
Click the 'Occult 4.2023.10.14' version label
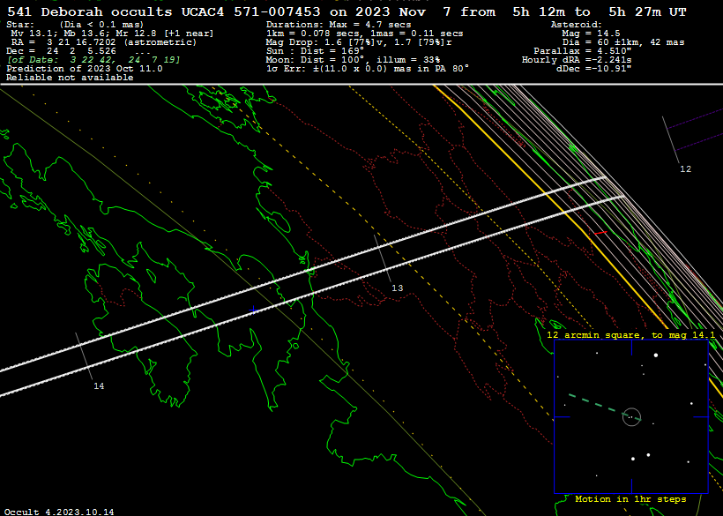(58, 511)
